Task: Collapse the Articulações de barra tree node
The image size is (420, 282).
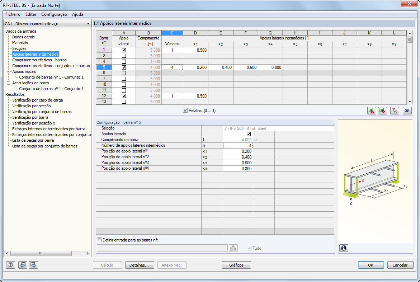Action: click(x=8, y=83)
